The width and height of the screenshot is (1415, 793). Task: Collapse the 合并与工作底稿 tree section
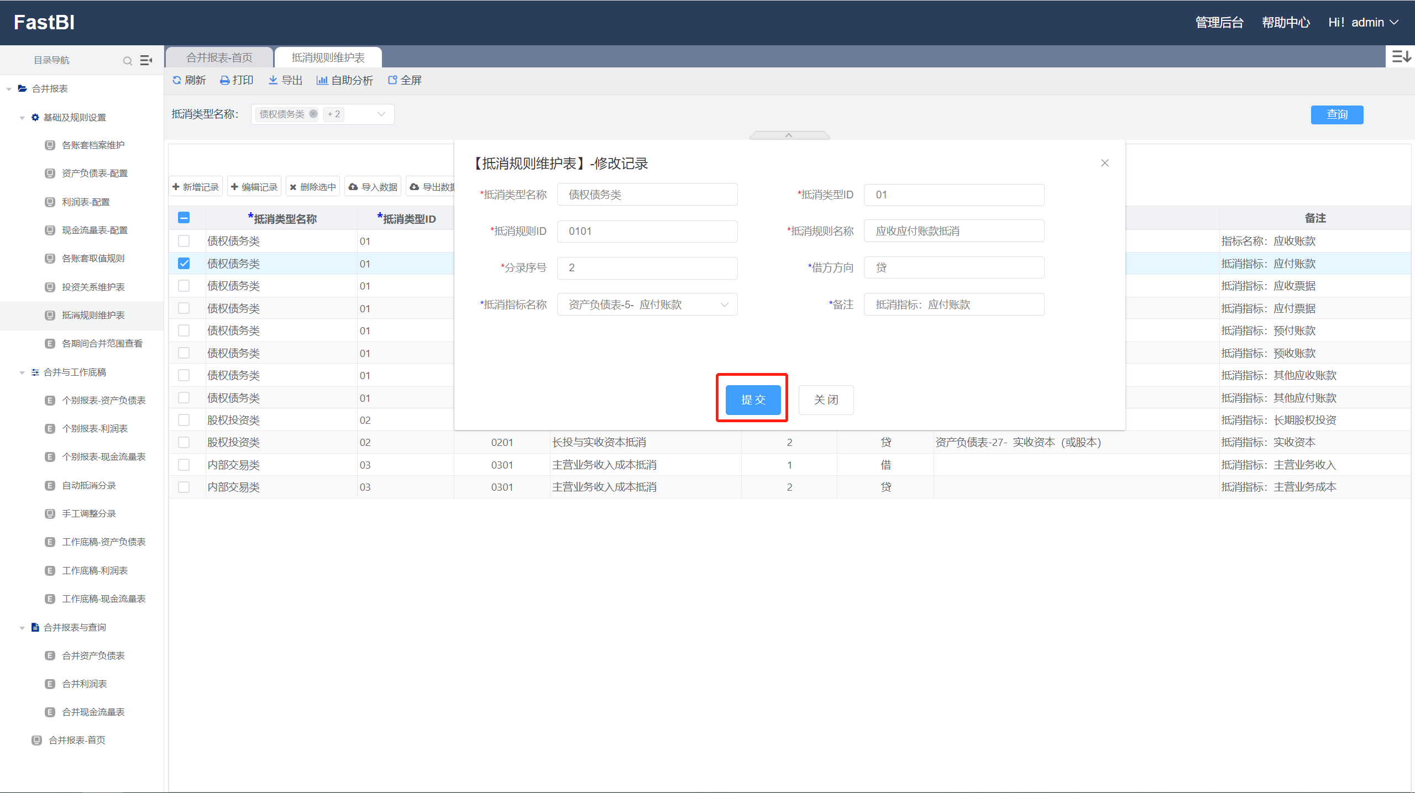(22, 372)
